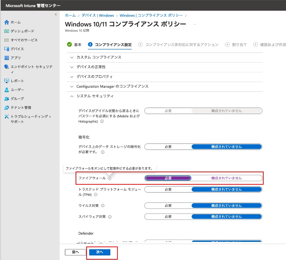This screenshot has width=286, height=260.
Task: Click the firewall tooltip text
Action: pos(109,168)
